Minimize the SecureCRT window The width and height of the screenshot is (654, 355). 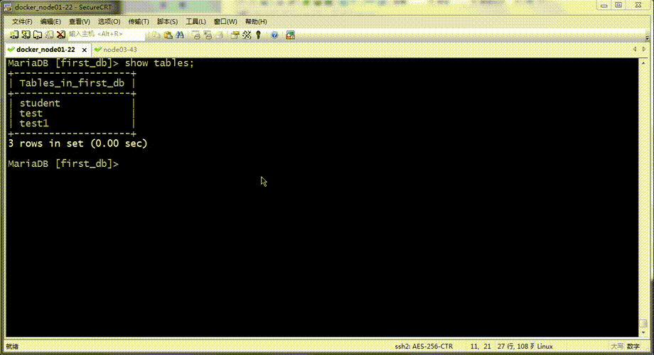604,6
